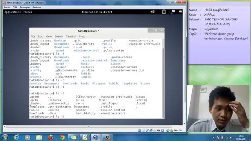Open the user account icon in GNOME panel
The height and width of the screenshot is (141, 251).
pos(173,12)
